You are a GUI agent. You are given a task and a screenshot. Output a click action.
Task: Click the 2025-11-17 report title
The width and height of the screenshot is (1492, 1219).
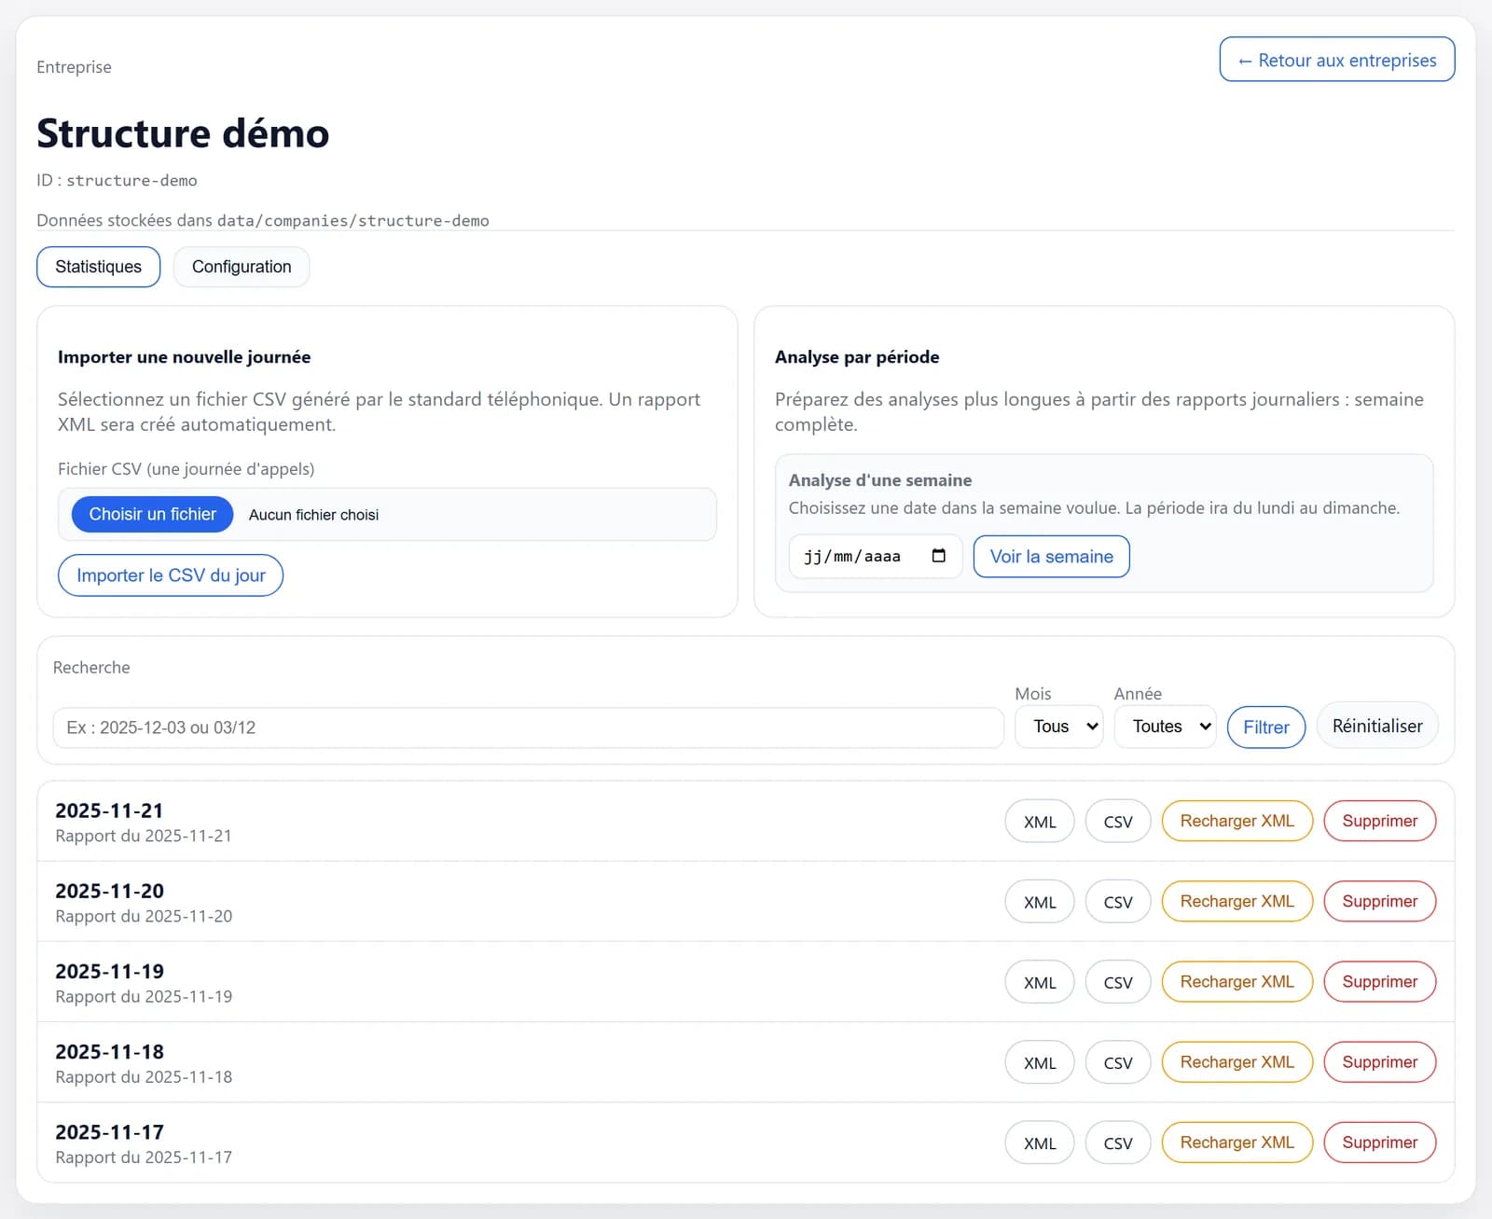(109, 1131)
